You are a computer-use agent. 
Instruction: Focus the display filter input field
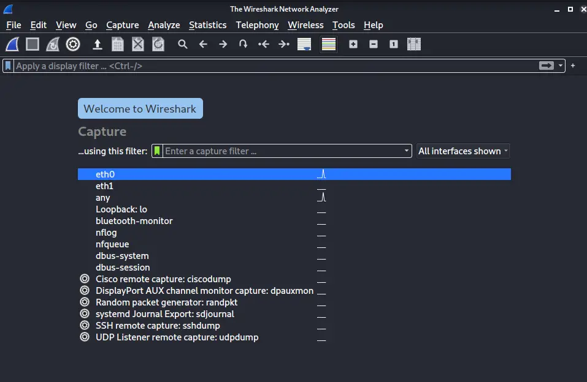click(276, 66)
